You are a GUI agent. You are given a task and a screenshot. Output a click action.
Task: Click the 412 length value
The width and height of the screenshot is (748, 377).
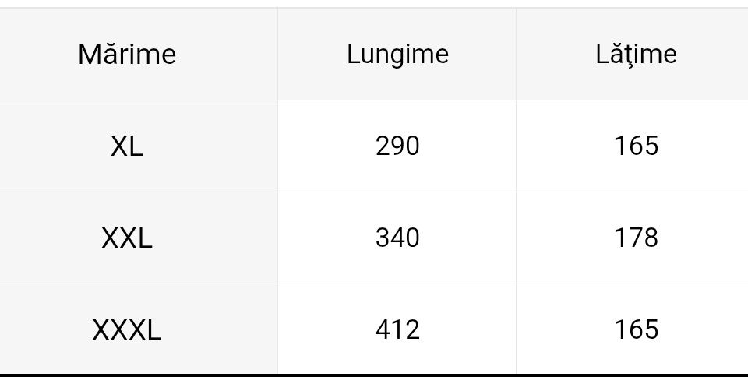(x=397, y=329)
